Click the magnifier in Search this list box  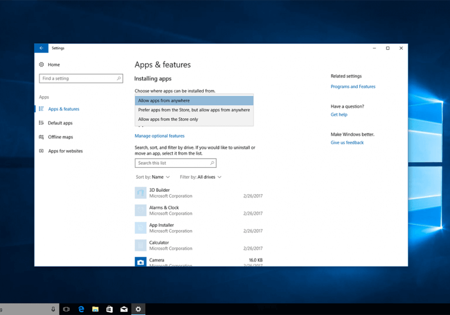click(212, 163)
